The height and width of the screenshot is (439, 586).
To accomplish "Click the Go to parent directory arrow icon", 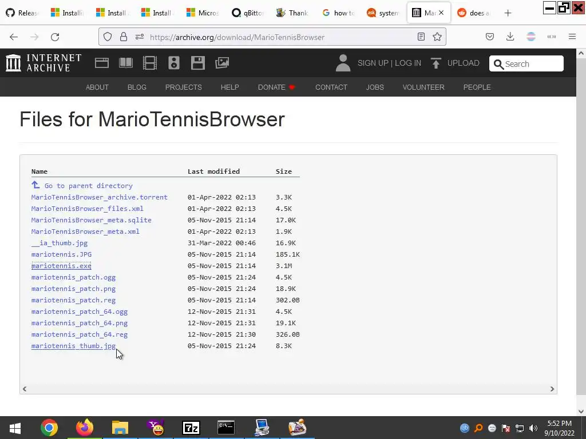I will point(35,185).
